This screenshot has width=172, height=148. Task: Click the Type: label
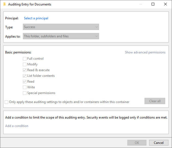pos(9,27)
